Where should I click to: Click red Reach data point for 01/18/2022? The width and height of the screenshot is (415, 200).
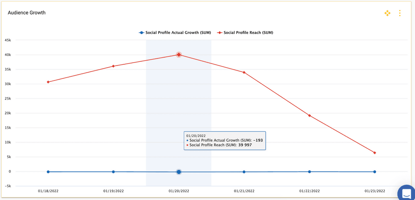click(48, 82)
